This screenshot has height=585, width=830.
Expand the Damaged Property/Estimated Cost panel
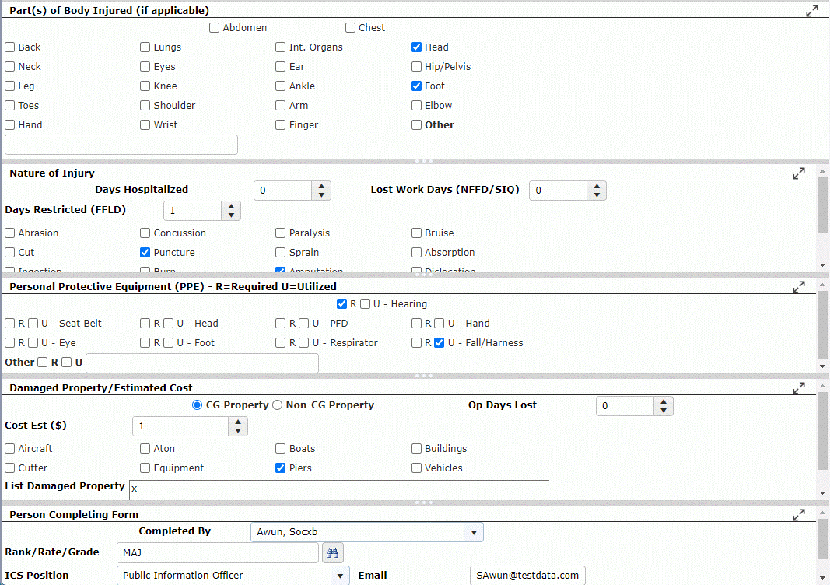798,387
